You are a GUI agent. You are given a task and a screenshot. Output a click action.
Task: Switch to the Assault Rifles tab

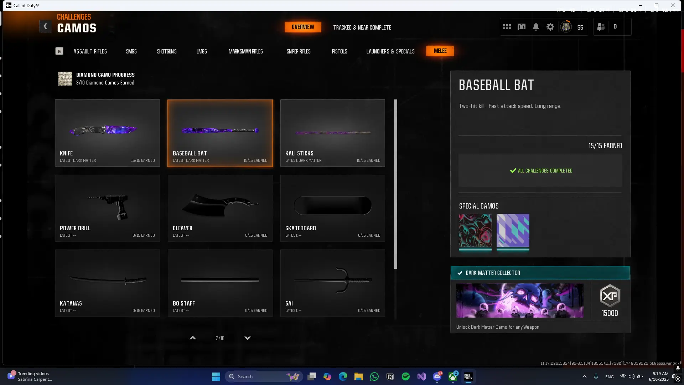point(90,51)
